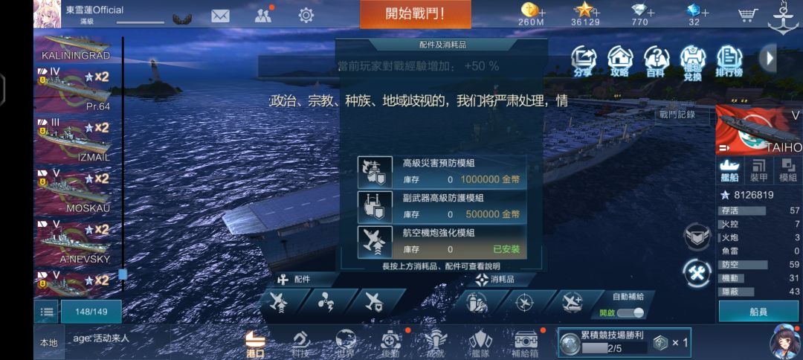Open the shopping cart store
Viewport: 803px width, 360px height.
[x=748, y=16]
